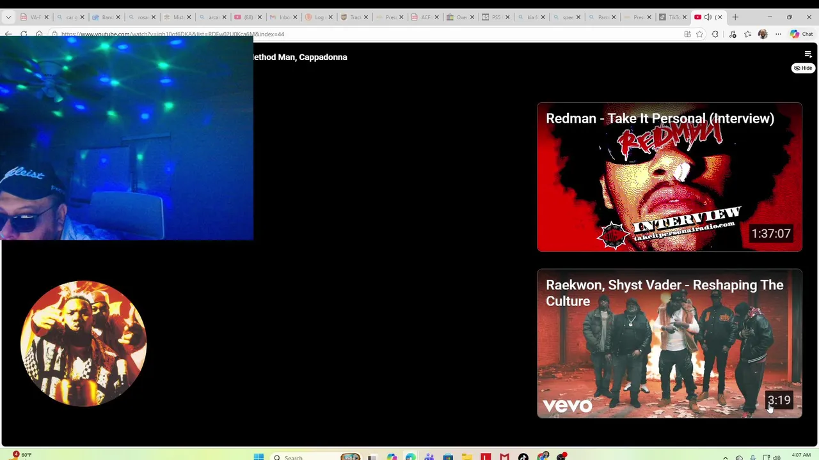Open the 4:07 AM clock
Screen dimensions: 819x460
(801, 456)
